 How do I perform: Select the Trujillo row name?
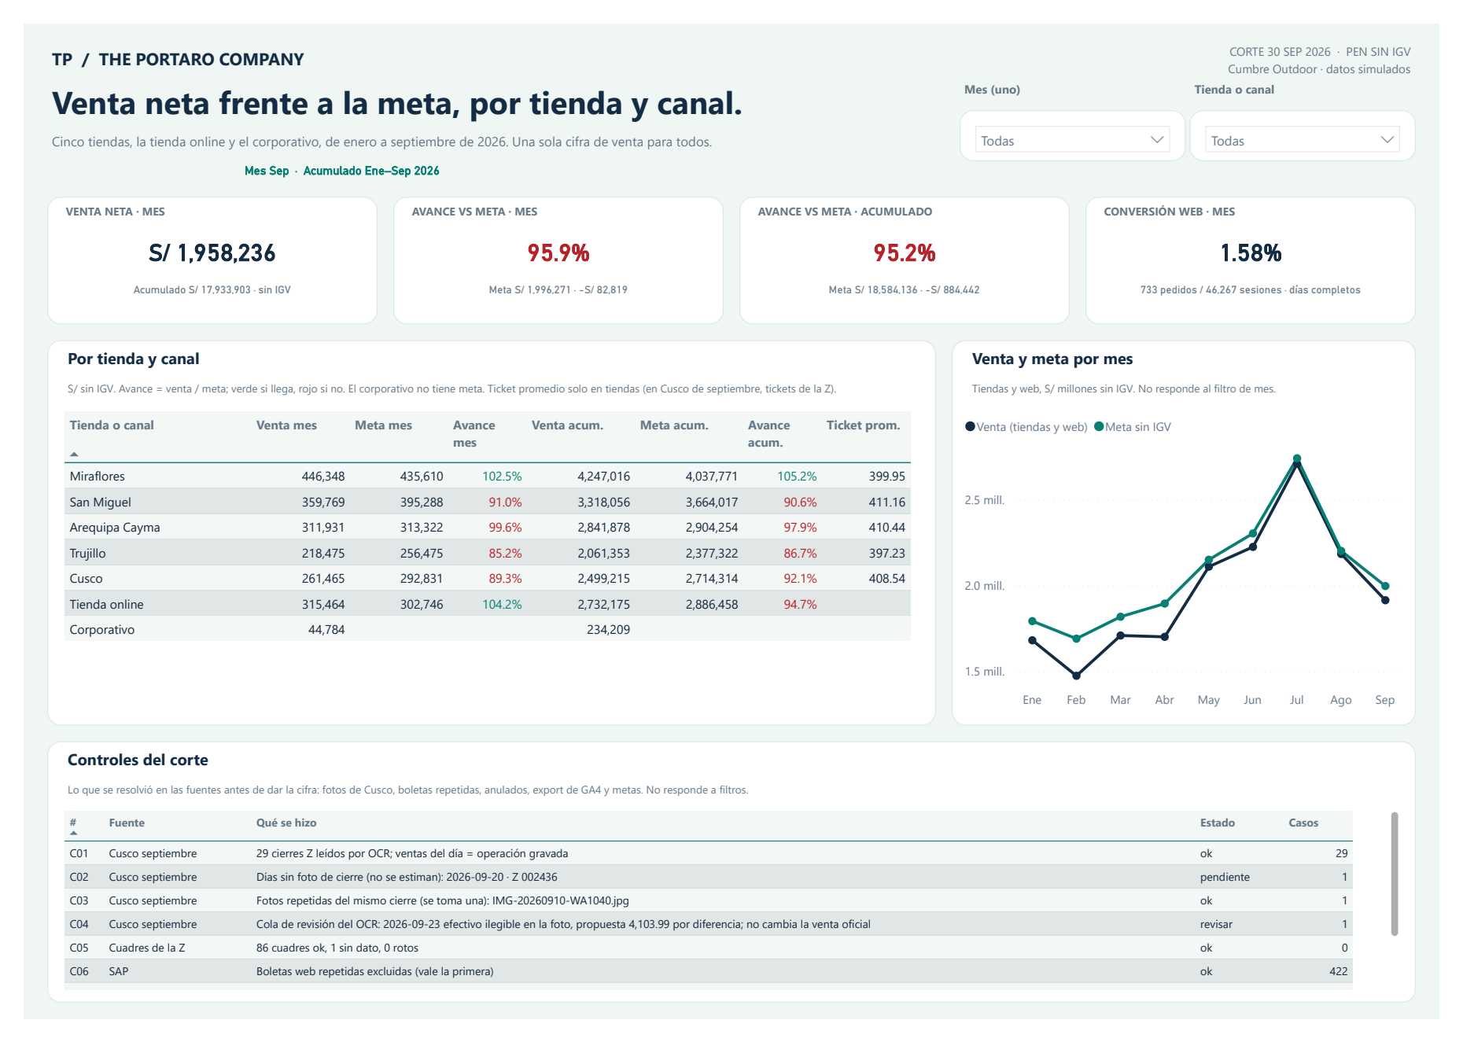pos(87,554)
